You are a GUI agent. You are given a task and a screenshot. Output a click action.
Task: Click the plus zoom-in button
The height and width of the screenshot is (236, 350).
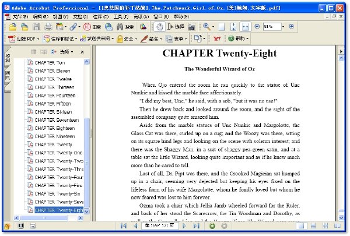pyautogui.click(x=291, y=27)
